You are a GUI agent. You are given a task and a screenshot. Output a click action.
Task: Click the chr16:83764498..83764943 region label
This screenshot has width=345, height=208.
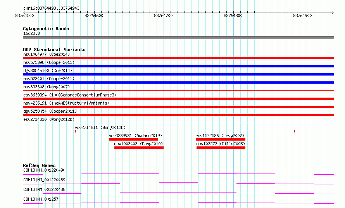coord(51,8)
